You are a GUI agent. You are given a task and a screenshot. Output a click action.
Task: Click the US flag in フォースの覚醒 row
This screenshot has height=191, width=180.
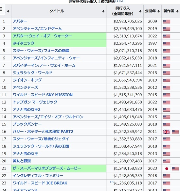[167, 51]
